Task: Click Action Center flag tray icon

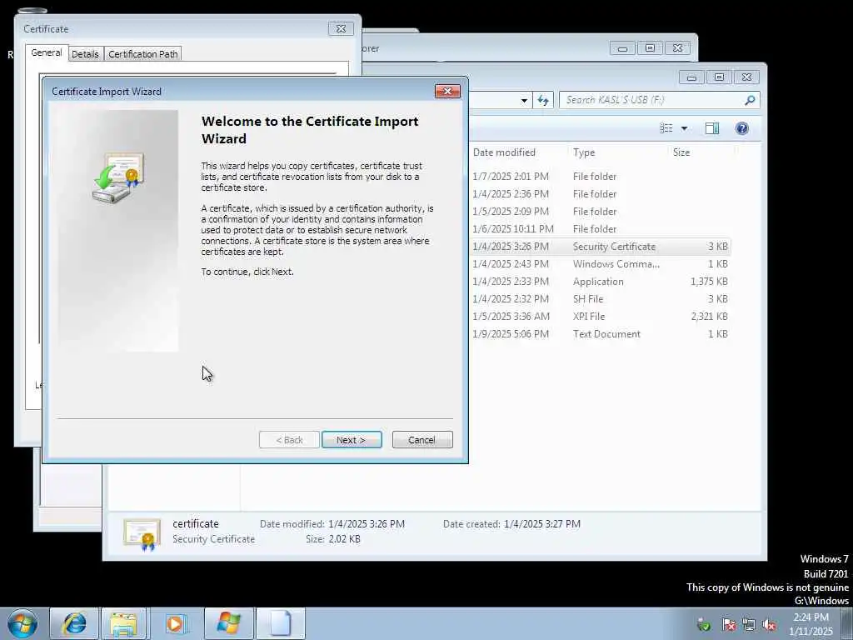Action: point(729,624)
